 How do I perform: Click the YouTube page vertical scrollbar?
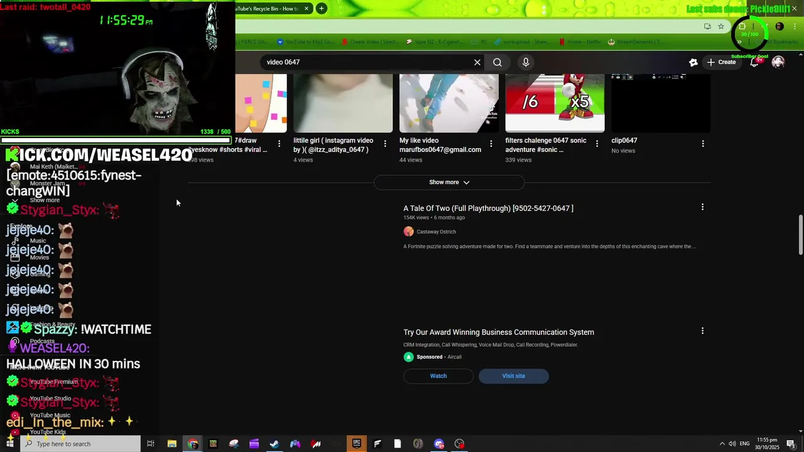click(801, 235)
